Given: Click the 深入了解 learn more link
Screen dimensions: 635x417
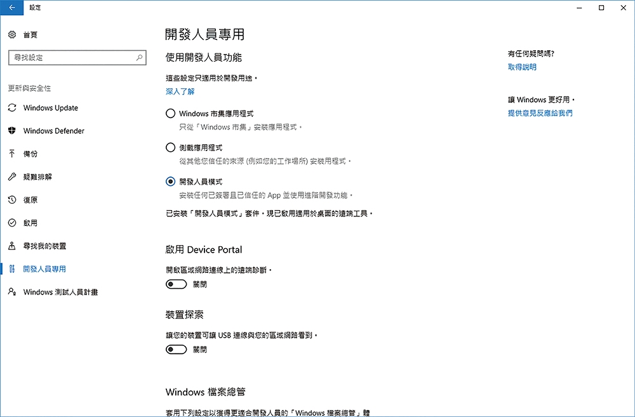Looking at the screenshot, I should [x=180, y=91].
